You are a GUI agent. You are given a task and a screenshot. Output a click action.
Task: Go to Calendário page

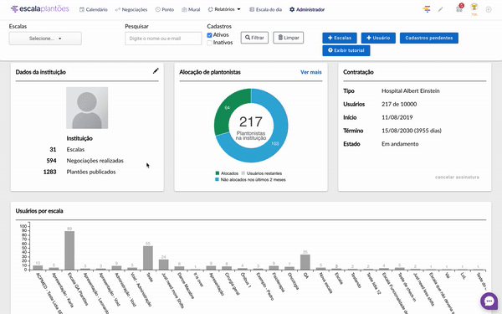tap(93, 9)
